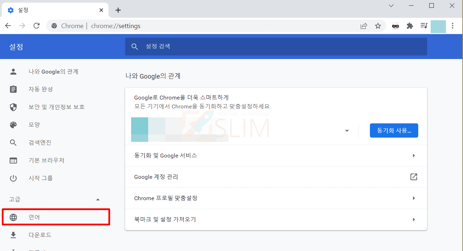Open 동기화 및 Google 서비스 row
Image resolution: width=463 pixels, height=251 pixels.
276,155
